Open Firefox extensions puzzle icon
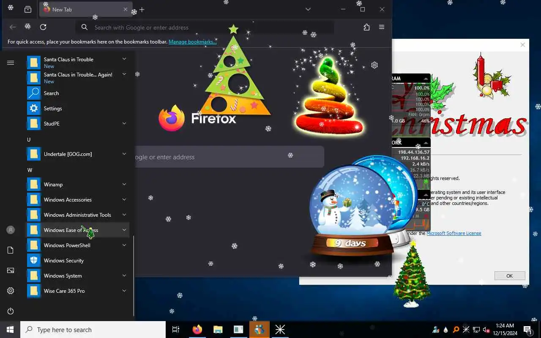This screenshot has width=541, height=338. tap(366, 27)
